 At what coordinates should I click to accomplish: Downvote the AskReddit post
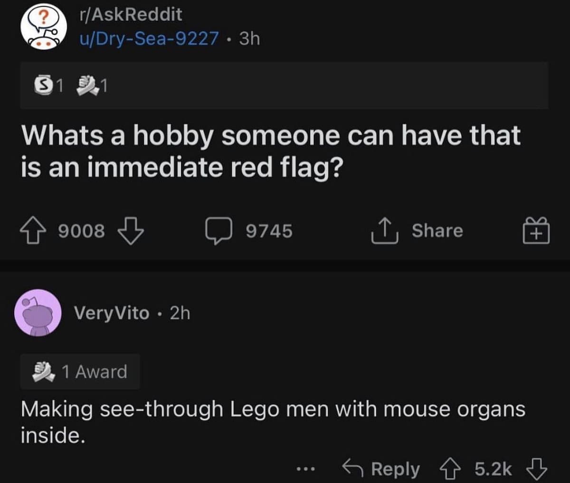pyautogui.click(x=130, y=231)
